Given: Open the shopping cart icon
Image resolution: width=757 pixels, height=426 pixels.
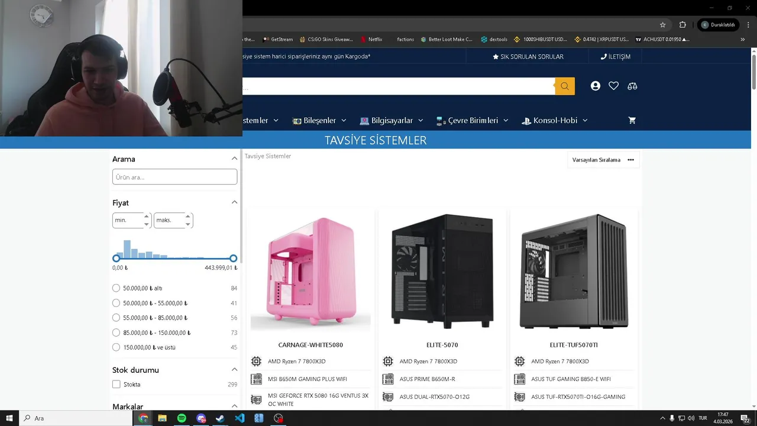Looking at the screenshot, I should point(632,120).
